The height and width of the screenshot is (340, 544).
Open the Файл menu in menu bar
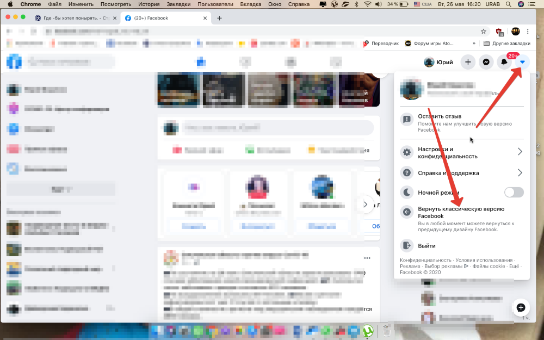[54, 4]
